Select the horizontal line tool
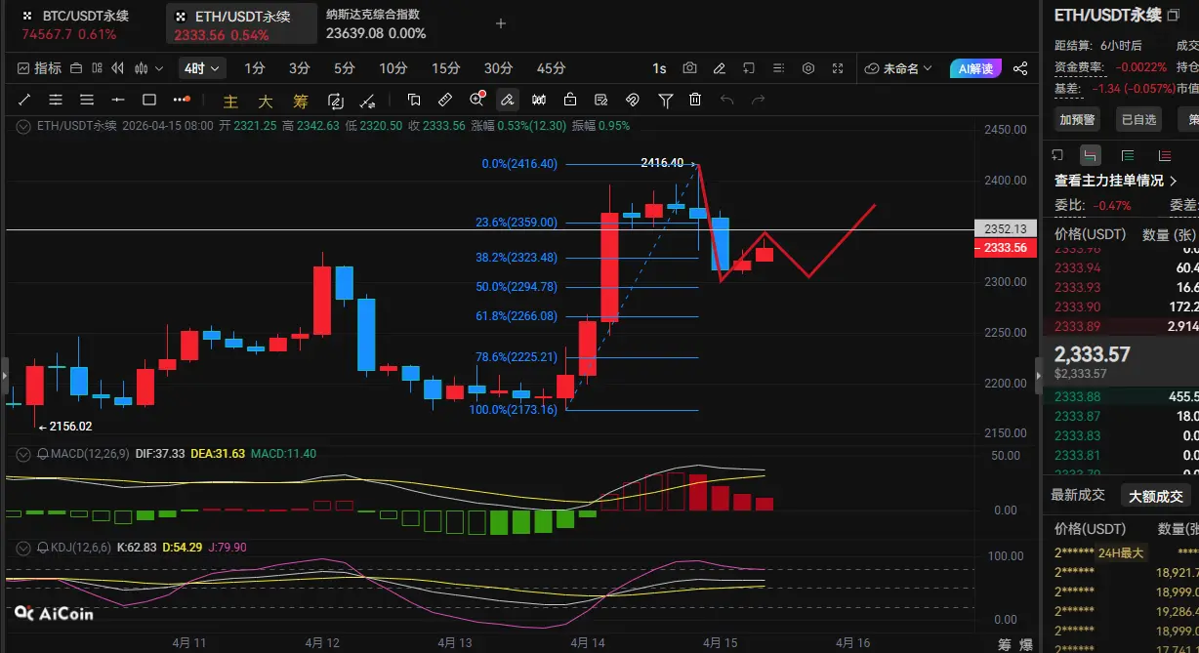 point(118,100)
